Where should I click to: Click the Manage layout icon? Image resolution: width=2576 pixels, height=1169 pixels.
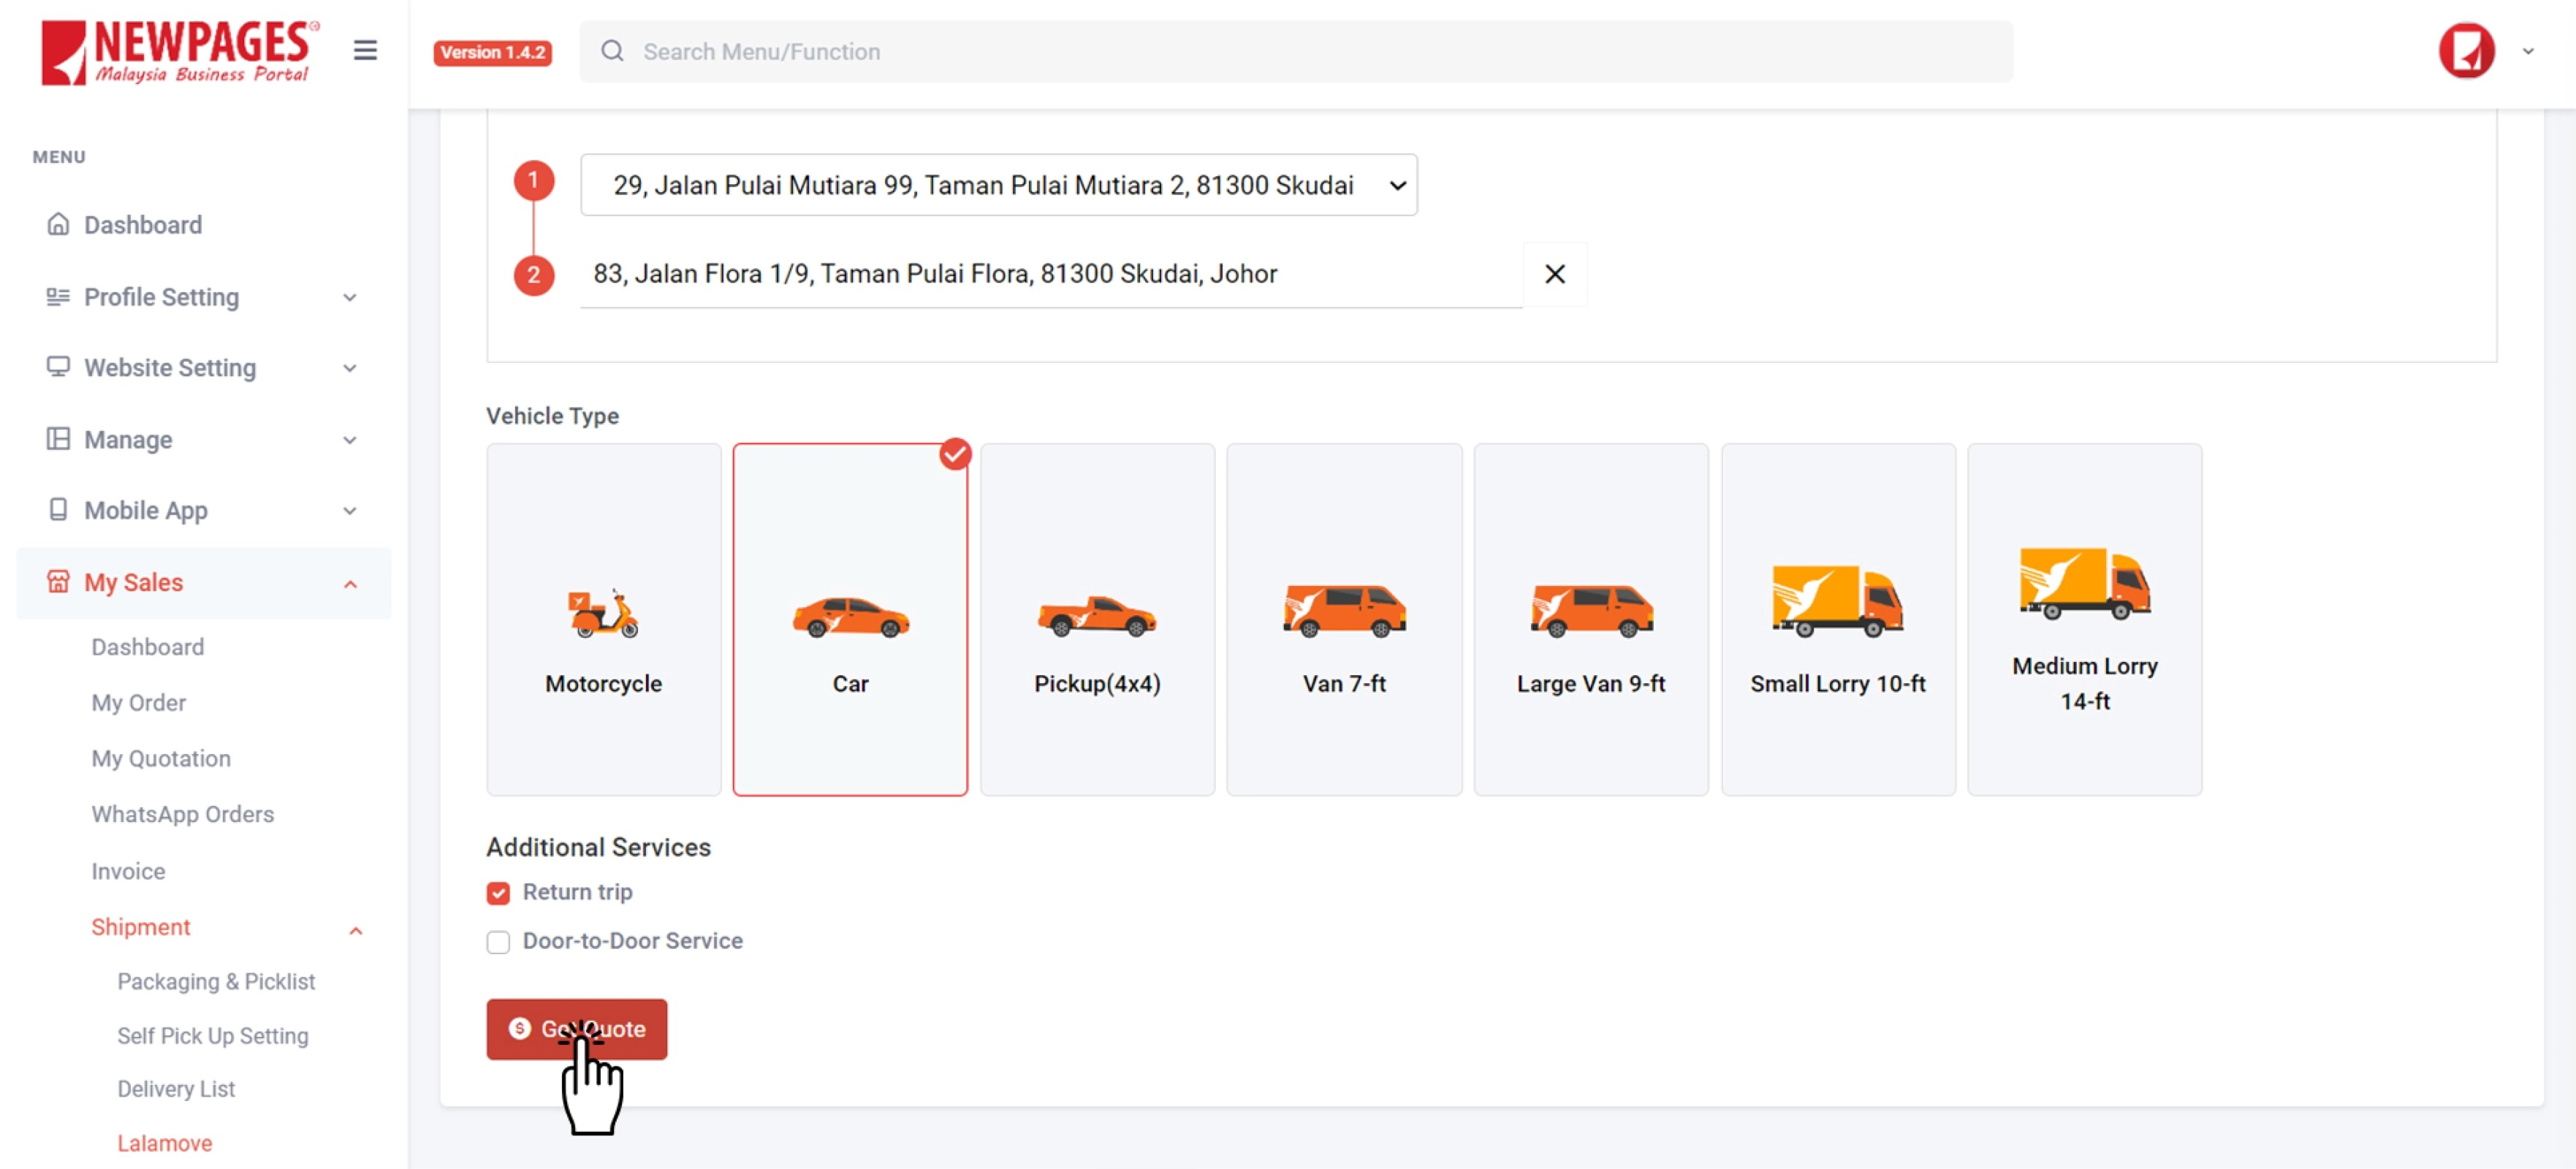tap(58, 439)
